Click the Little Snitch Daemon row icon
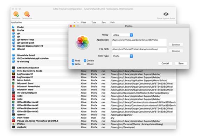The width and height of the screenshot is (203, 136). 13,68
